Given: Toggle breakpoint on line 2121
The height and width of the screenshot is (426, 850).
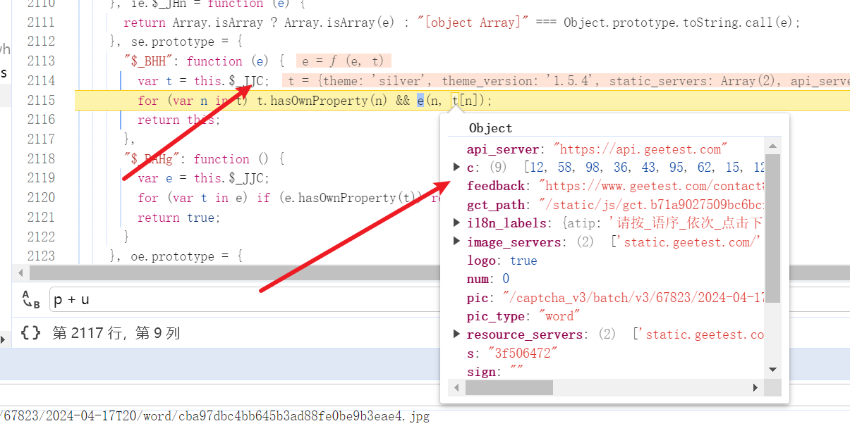Looking at the screenshot, I should pos(41,218).
